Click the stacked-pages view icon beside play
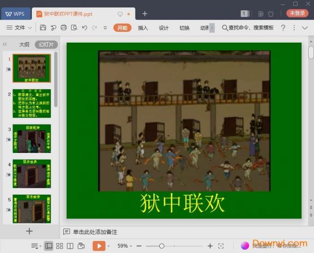The height and width of the screenshot is (253, 314). pyautogui.click(x=81, y=246)
